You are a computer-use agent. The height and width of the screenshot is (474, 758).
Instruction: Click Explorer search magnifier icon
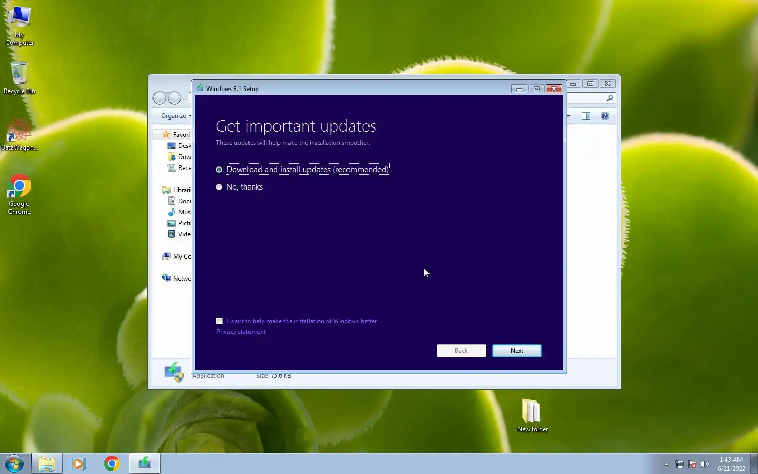[x=610, y=98]
